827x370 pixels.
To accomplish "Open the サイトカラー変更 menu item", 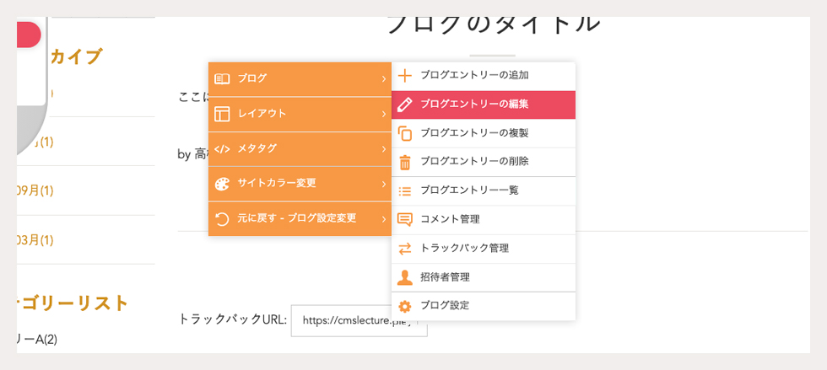I will pos(300,184).
